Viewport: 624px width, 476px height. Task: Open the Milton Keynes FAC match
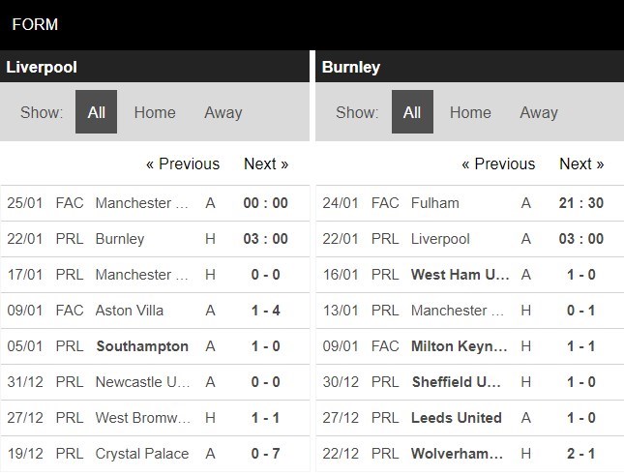[x=470, y=346]
